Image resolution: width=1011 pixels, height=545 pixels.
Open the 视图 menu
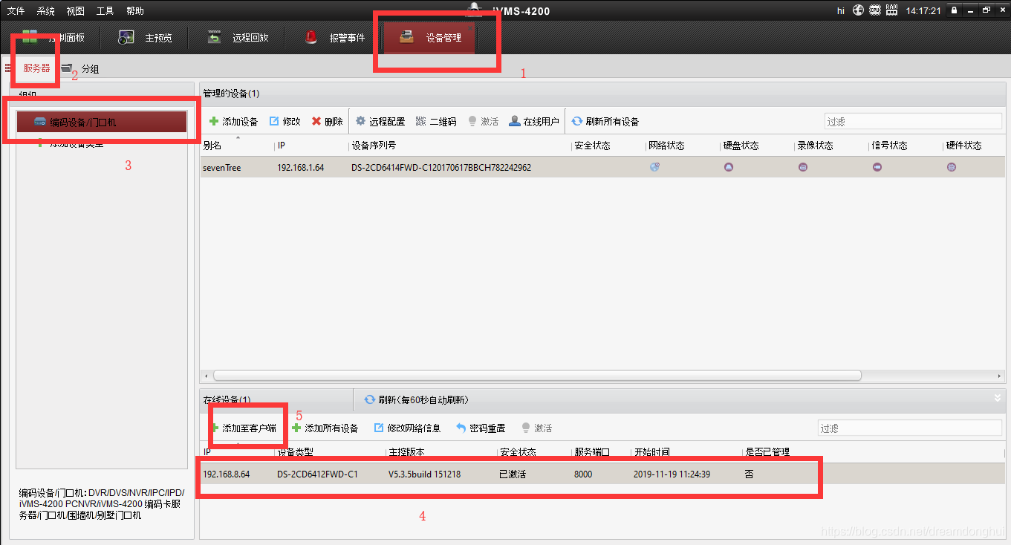[x=75, y=11]
